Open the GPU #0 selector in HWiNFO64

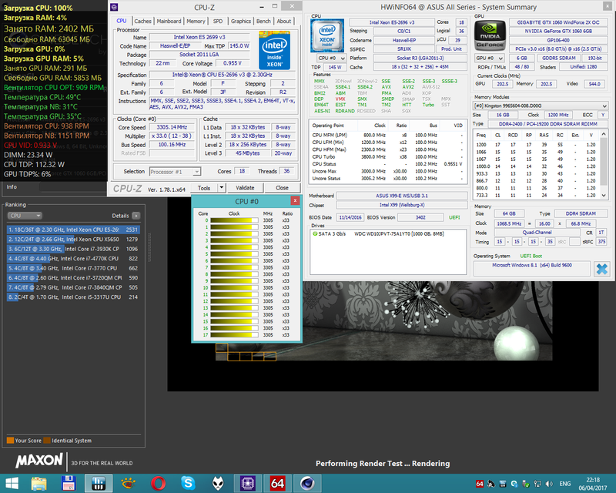coord(490,59)
